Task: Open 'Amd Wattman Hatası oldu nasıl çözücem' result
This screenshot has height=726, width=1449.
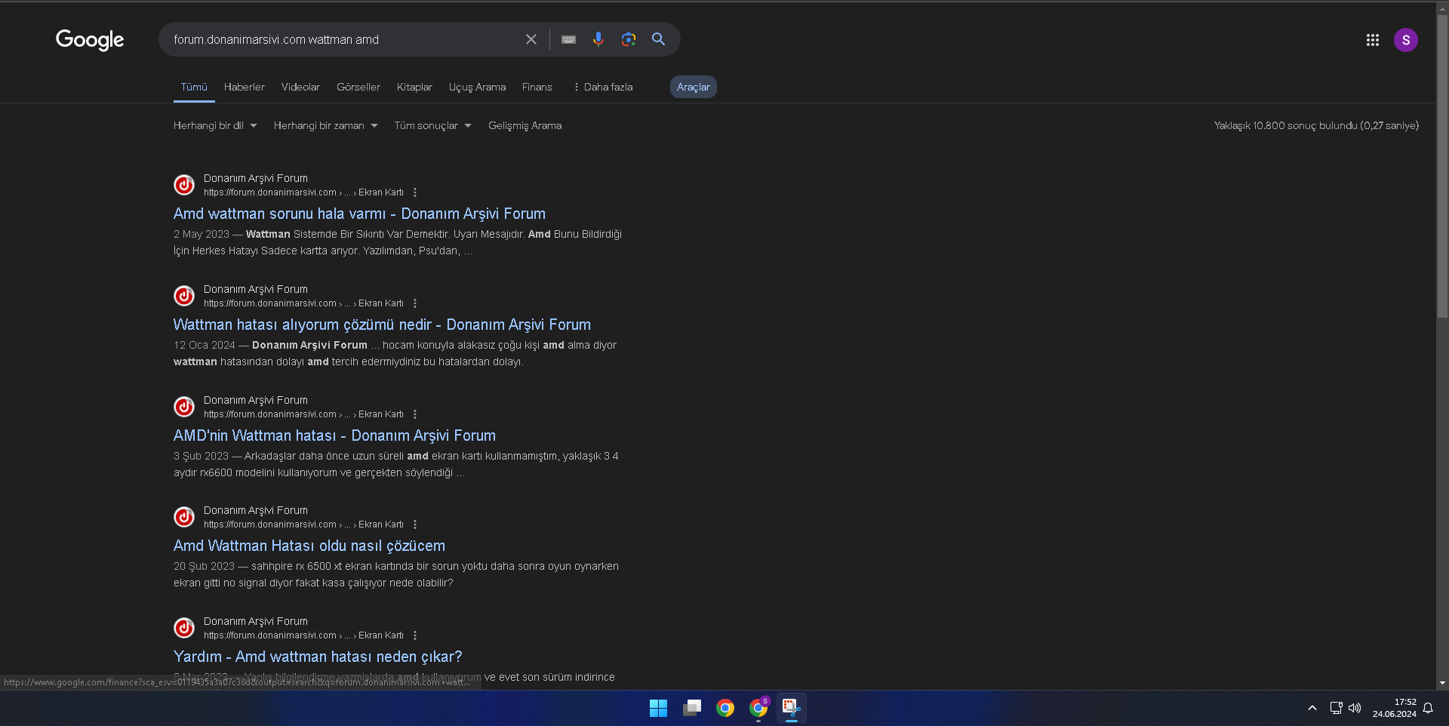Action: (x=309, y=546)
